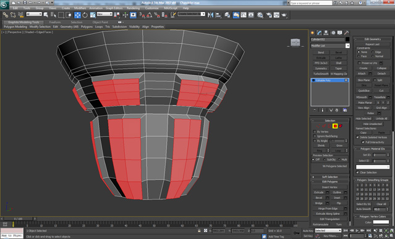Click the ViewCube in viewport
The height and width of the screenshot is (239, 395).
(x=295, y=42)
